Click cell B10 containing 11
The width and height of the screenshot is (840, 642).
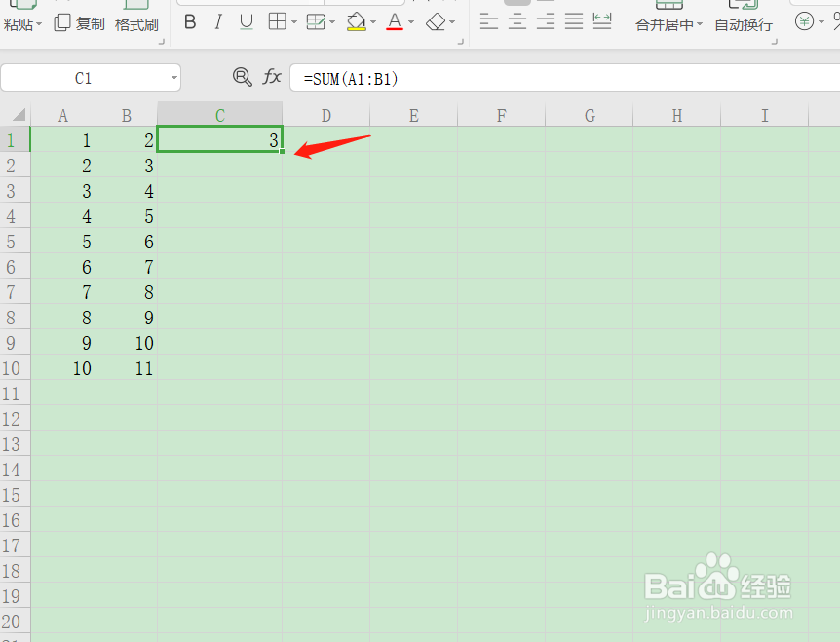coord(127,368)
